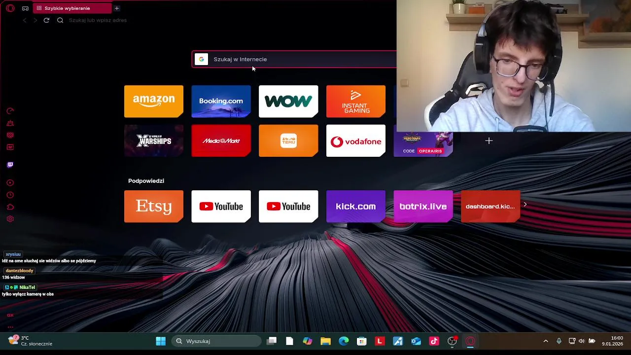
Task: Open the Instant Gaming tile
Action: point(356,101)
